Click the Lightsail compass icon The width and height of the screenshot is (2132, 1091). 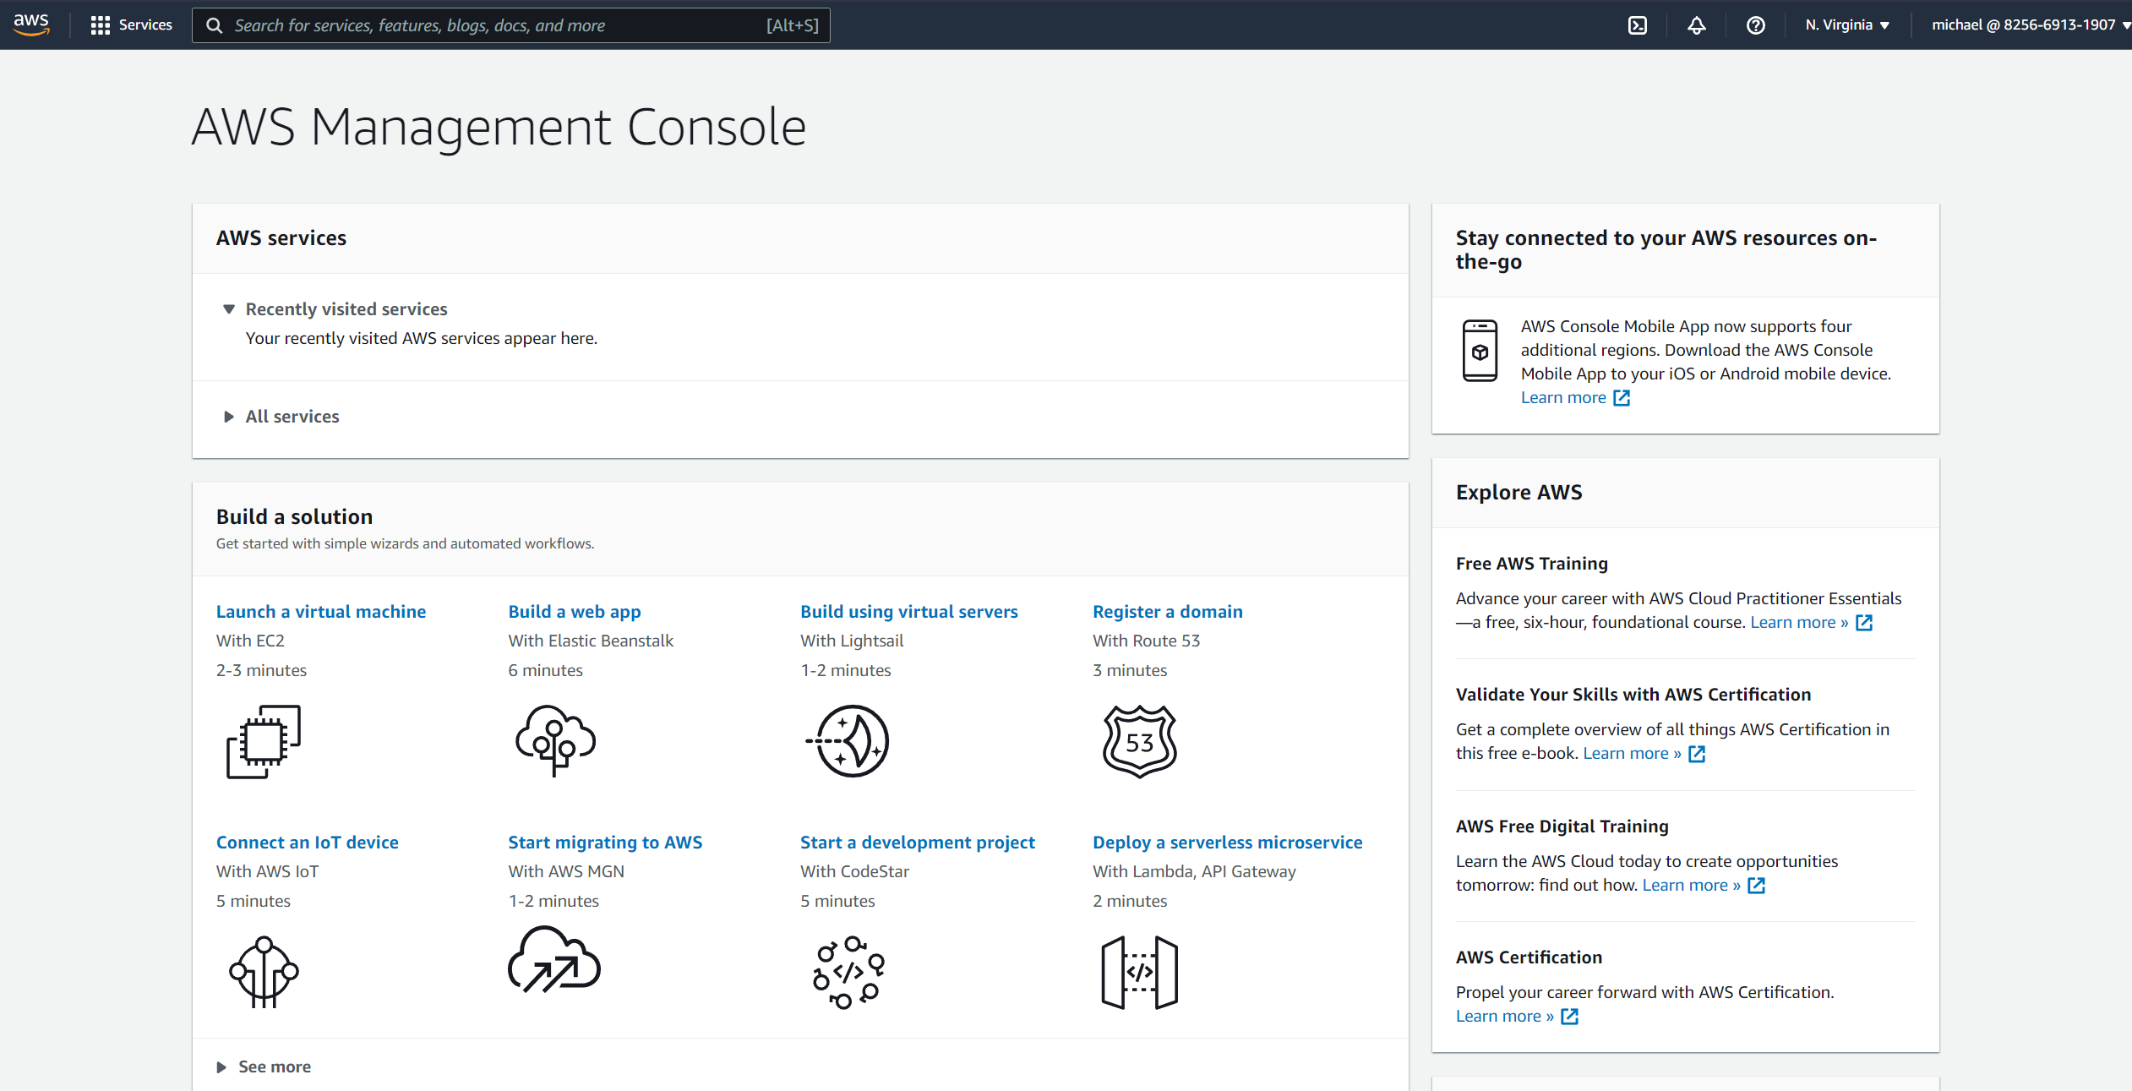848,741
